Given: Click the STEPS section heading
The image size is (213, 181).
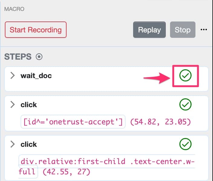Looking at the screenshot, I should [x=18, y=57].
